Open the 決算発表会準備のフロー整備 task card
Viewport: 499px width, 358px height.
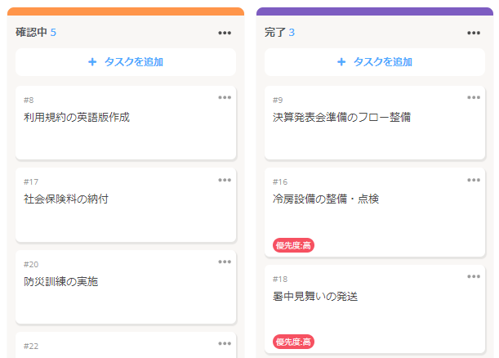[x=375, y=123]
